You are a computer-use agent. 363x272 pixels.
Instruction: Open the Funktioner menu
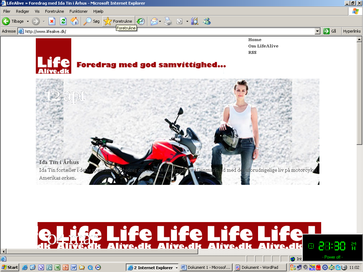pos(78,11)
